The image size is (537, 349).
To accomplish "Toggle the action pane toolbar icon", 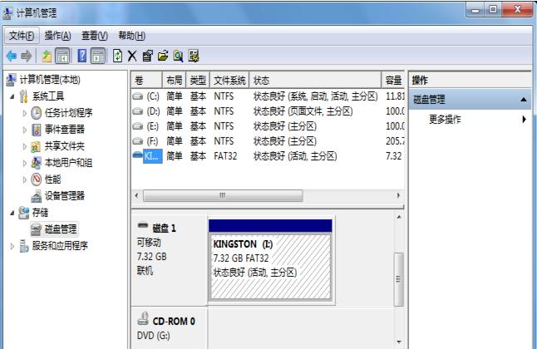I will pyautogui.click(x=98, y=56).
